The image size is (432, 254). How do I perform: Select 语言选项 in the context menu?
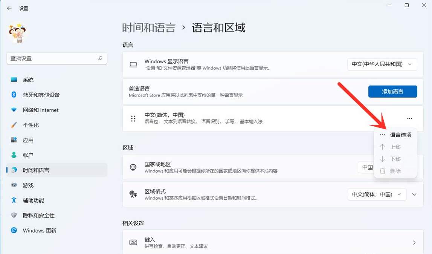pyautogui.click(x=400, y=135)
